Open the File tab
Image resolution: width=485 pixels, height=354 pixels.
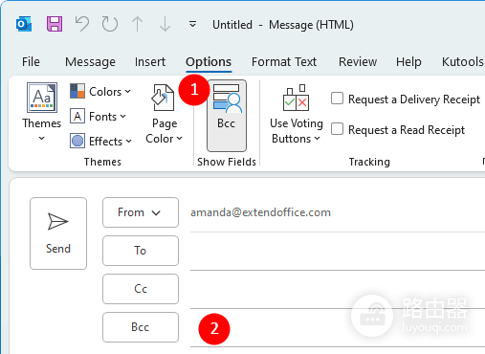coord(31,62)
